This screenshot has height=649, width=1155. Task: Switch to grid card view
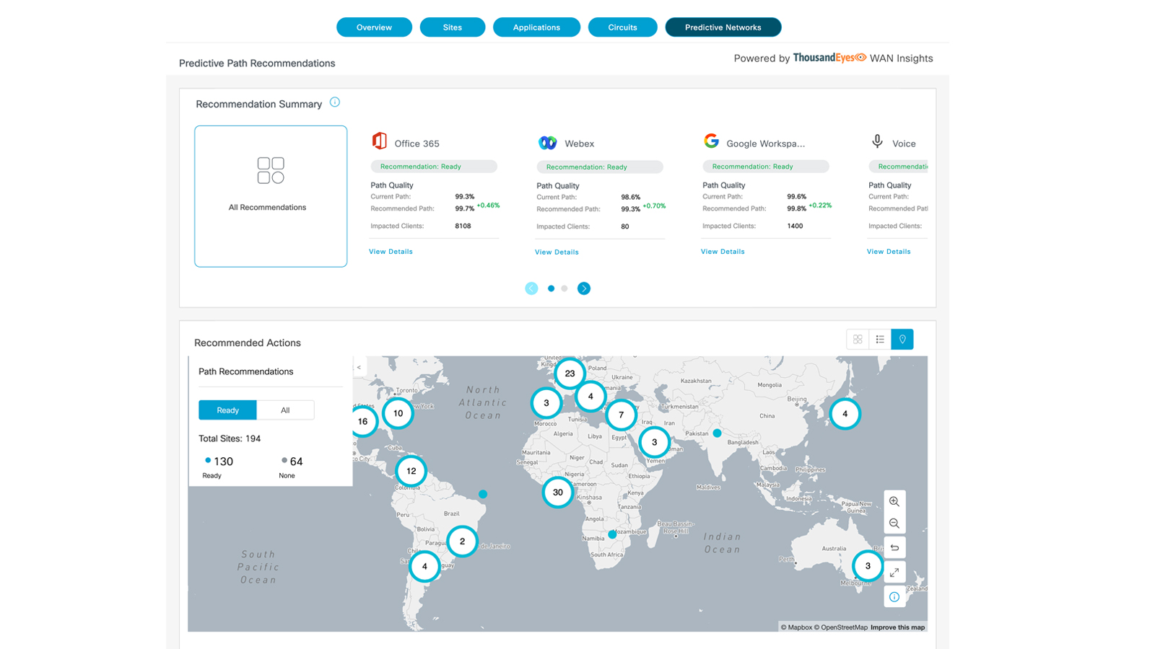pos(858,340)
